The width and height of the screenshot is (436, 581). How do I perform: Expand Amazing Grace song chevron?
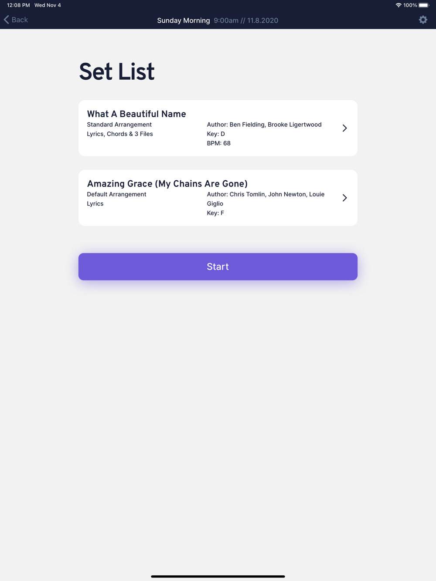[344, 198]
